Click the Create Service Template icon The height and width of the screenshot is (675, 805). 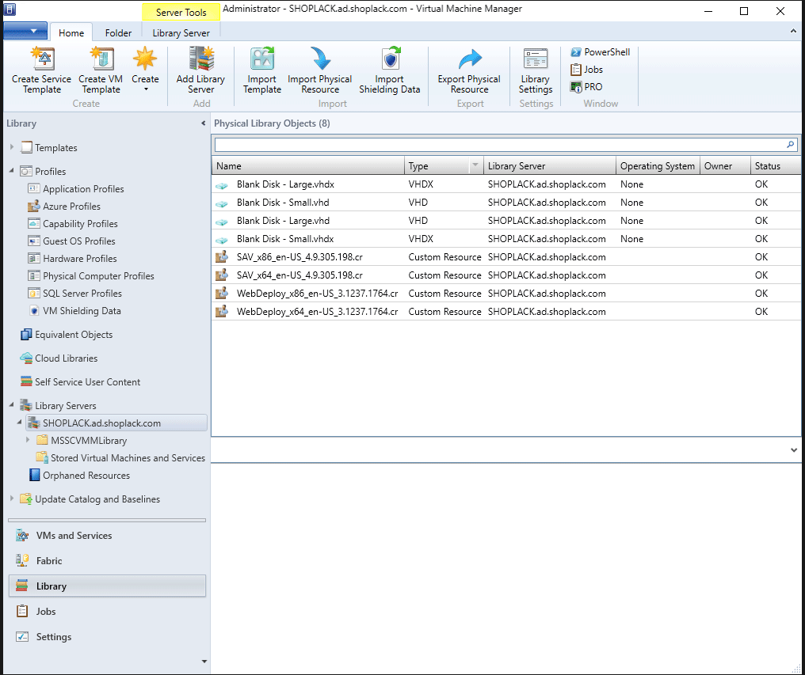click(x=43, y=59)
